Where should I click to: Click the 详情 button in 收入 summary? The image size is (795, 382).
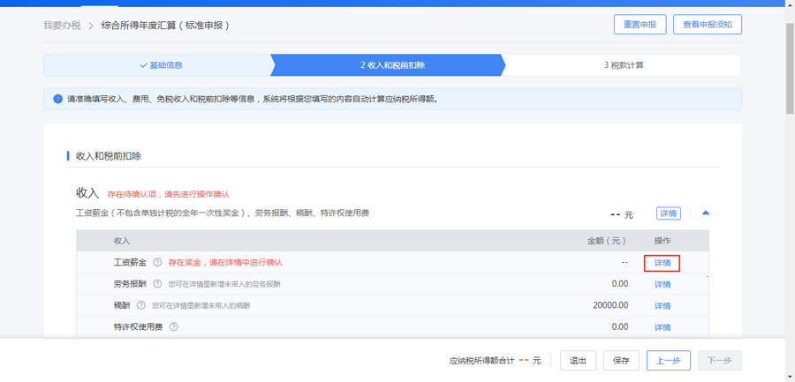(669, 213)
